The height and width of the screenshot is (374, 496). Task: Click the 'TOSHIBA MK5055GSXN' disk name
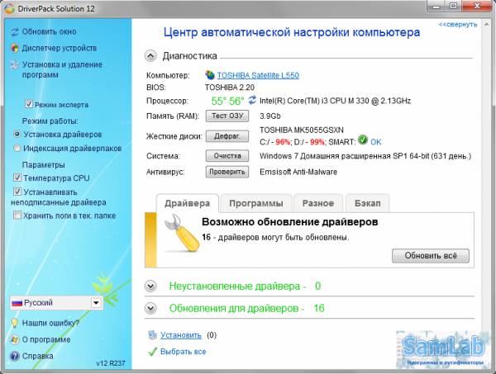pyautogui.click(x=302, y=130)
